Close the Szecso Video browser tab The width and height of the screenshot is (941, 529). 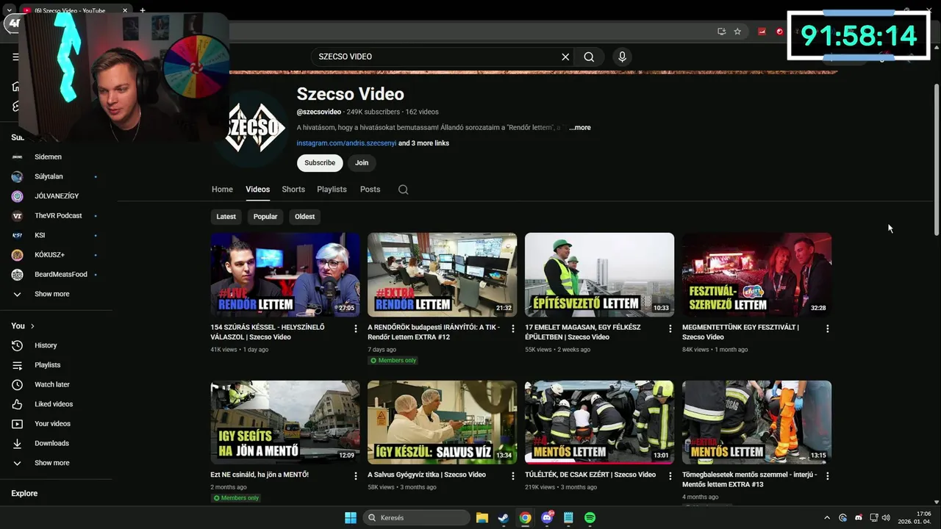[x=125, y=10]
